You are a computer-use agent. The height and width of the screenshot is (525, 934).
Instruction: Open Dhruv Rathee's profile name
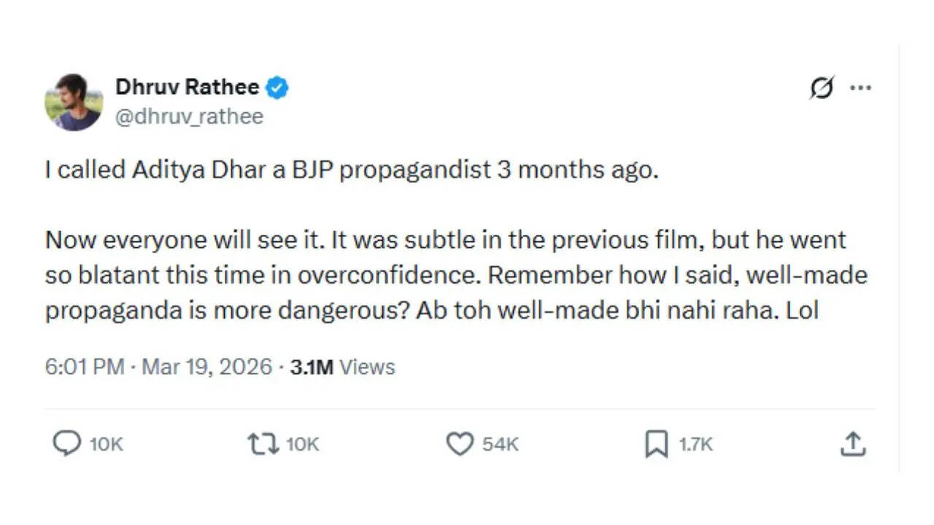[x=188, y=87]
